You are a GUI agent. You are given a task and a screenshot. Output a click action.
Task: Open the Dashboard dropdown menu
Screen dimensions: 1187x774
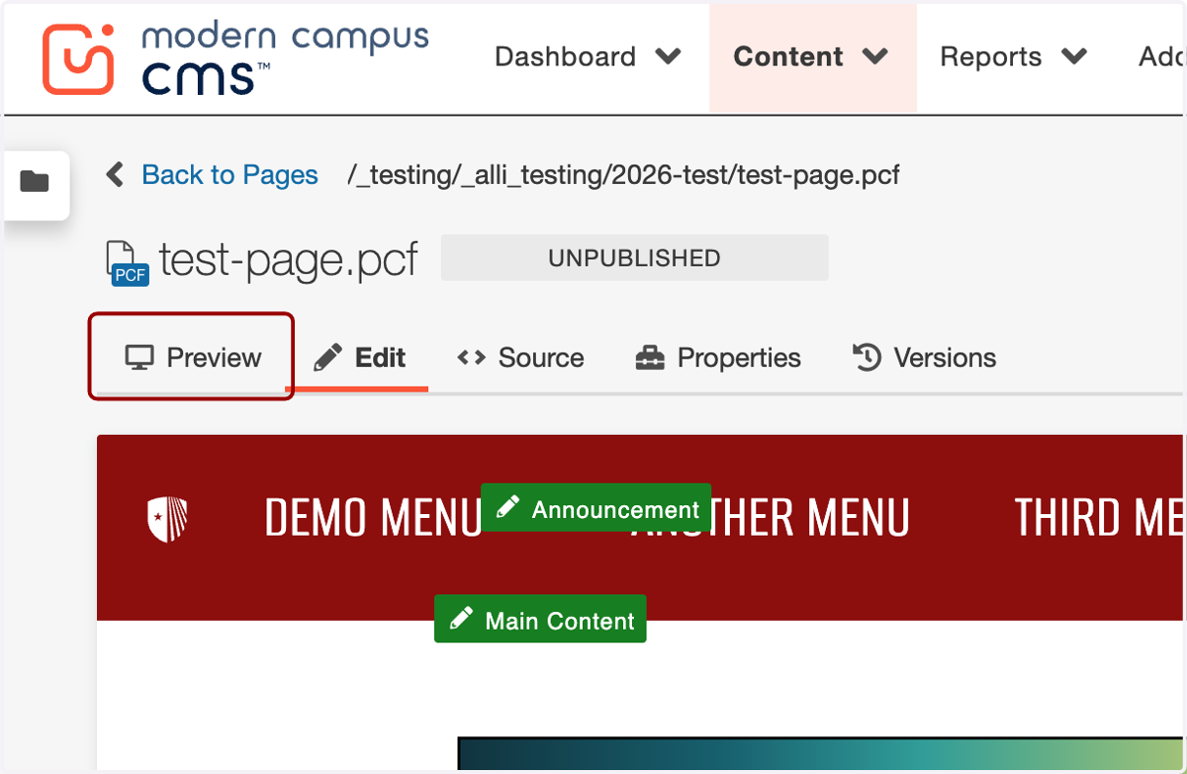588,56
